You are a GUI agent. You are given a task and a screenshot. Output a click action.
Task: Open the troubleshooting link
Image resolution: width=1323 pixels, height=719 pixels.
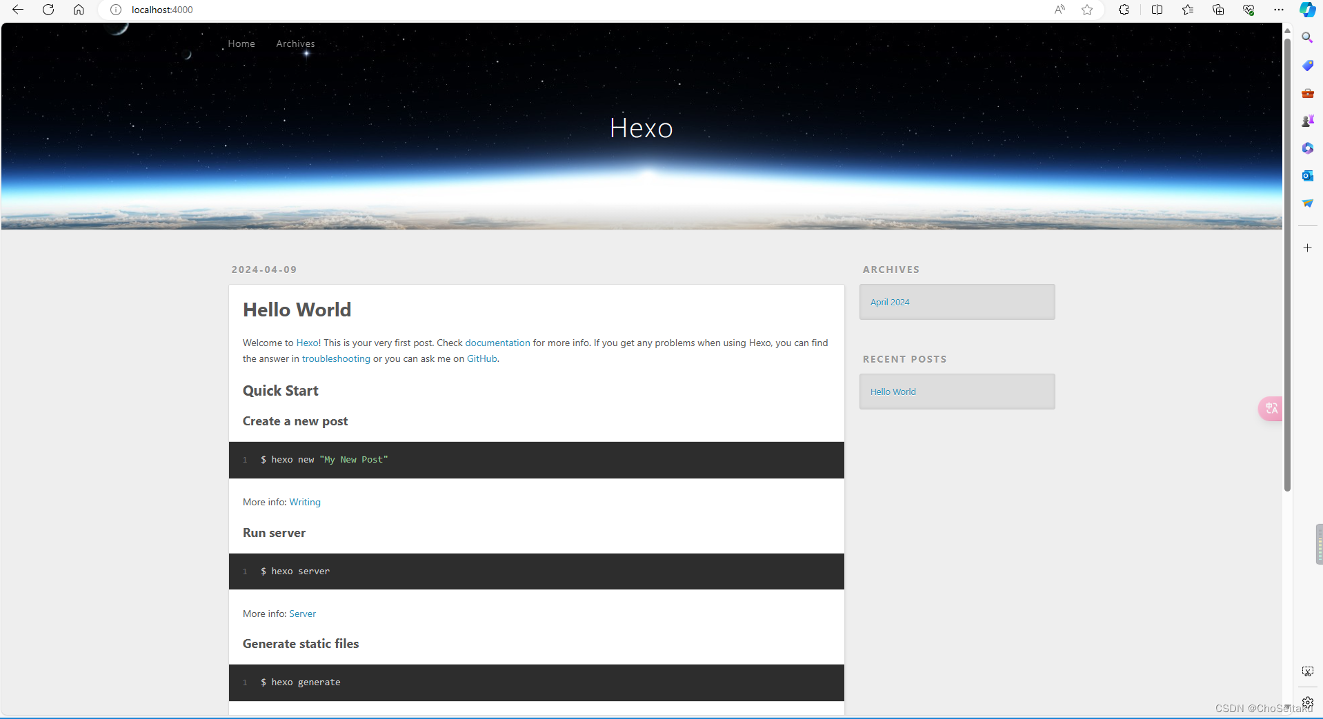coord(336,358)
